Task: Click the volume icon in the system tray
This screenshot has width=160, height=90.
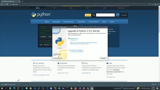Action: pos(146,88)
